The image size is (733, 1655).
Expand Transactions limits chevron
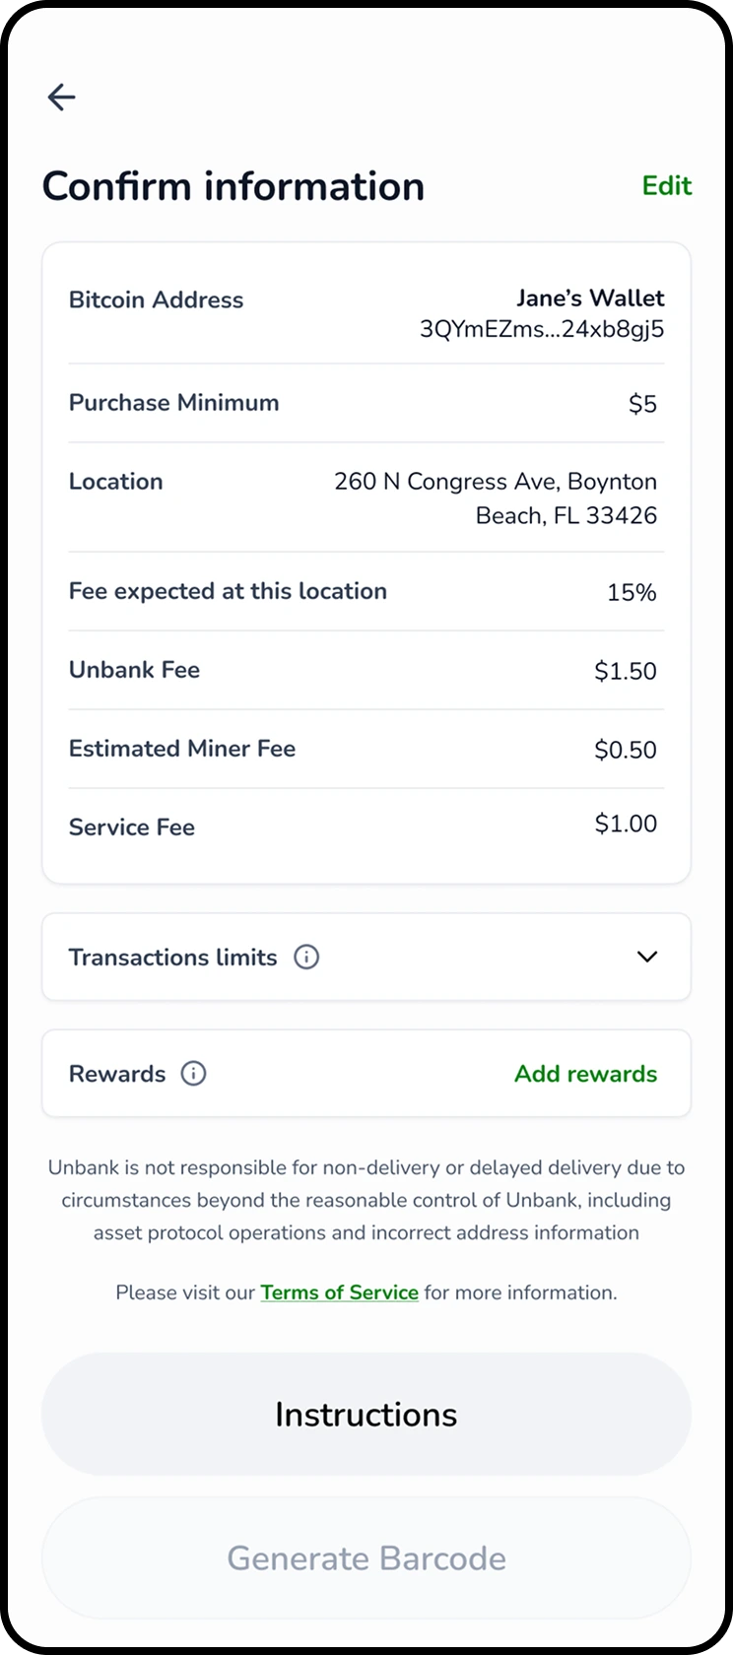click(646, 957)
